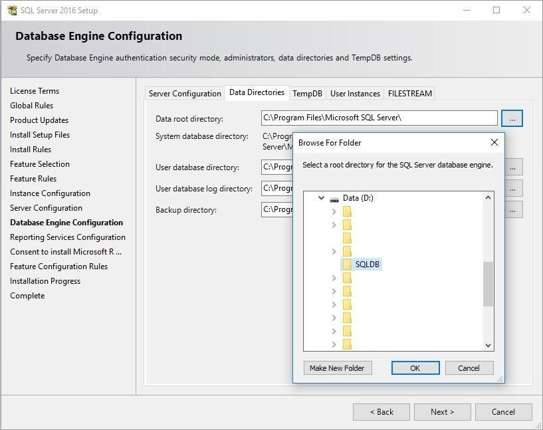The height and width of the screenshot is (430, 543).
Task: Click the SQL Server Setup title bar icon
Action: pyautogui.click(x=12, y=11)
